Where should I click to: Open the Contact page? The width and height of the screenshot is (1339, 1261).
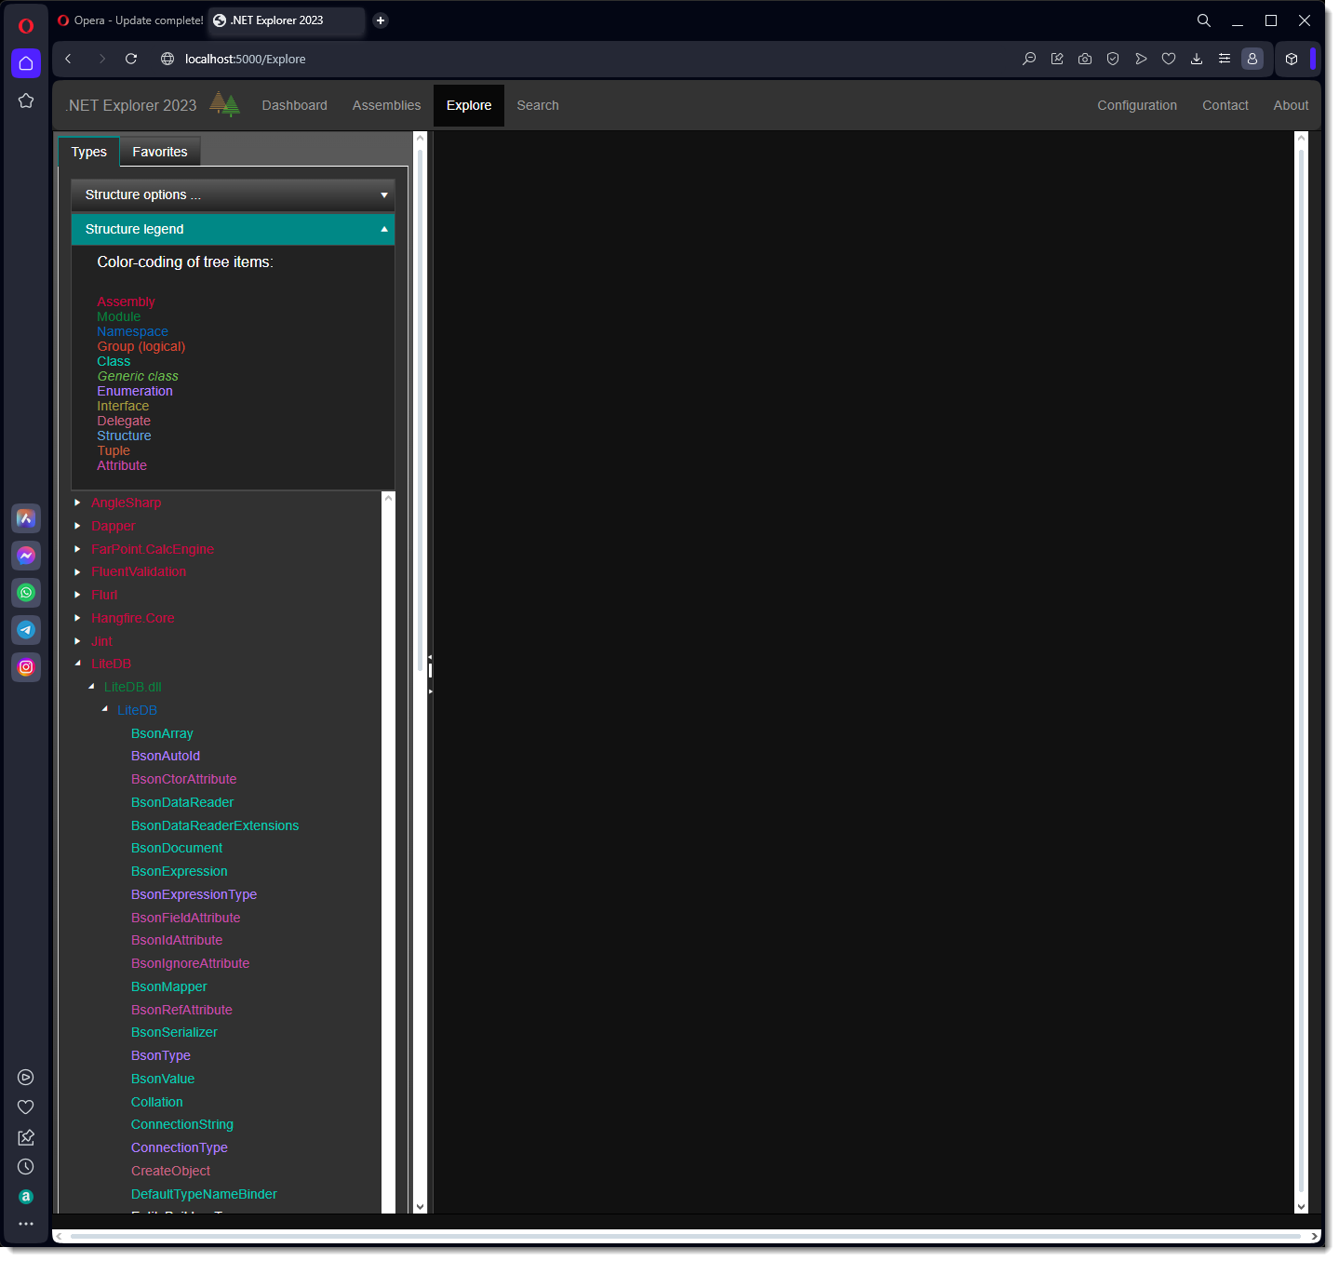1225,105
